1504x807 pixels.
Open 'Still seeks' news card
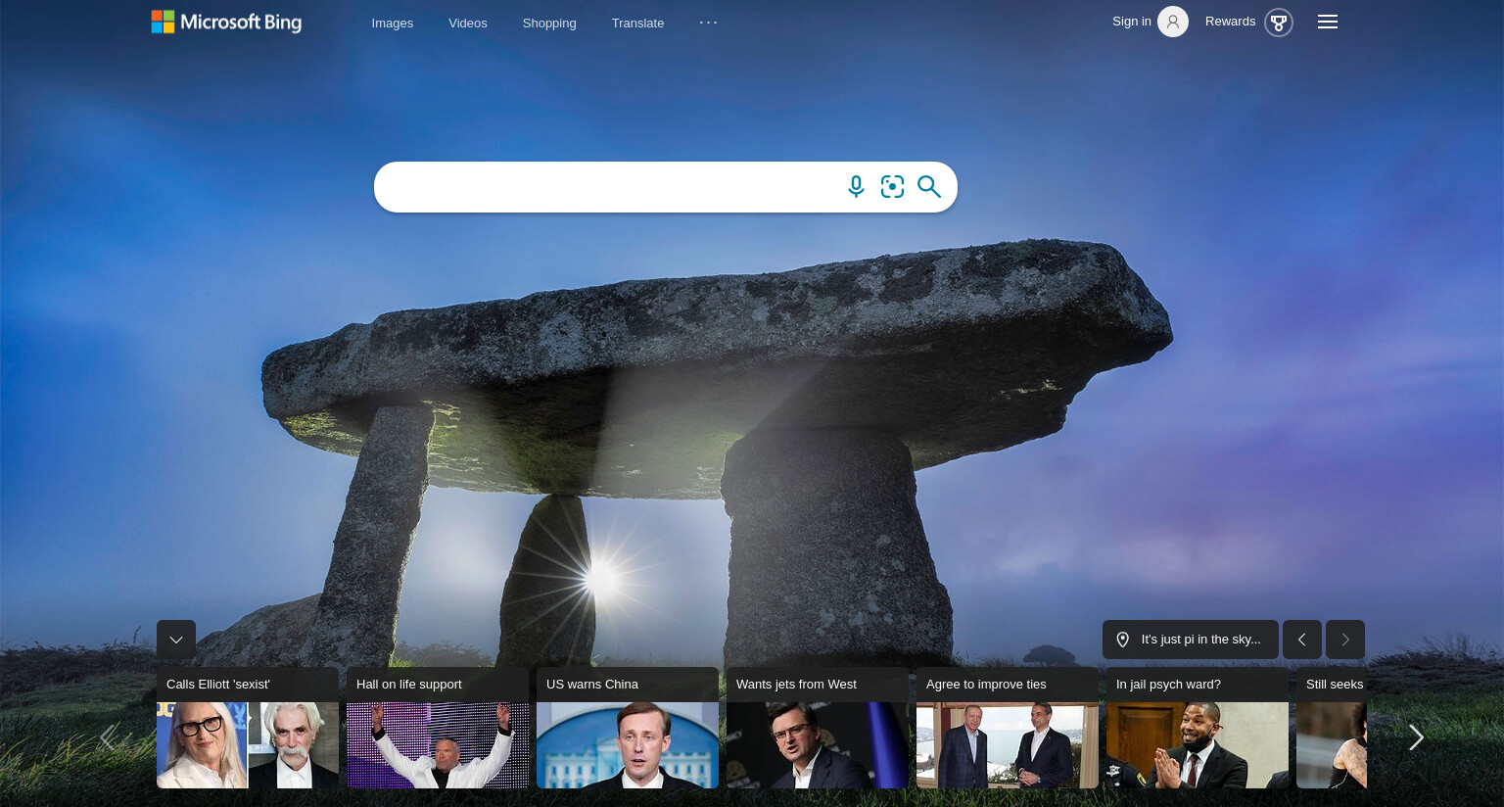pos(1332,728)
